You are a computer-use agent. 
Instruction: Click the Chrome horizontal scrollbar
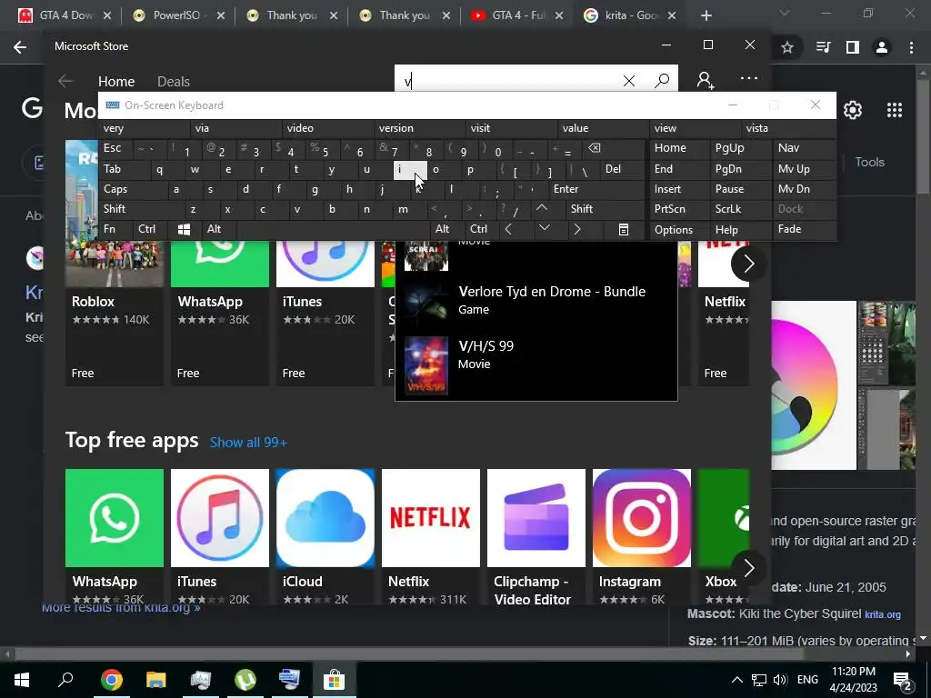pos(410,654)
